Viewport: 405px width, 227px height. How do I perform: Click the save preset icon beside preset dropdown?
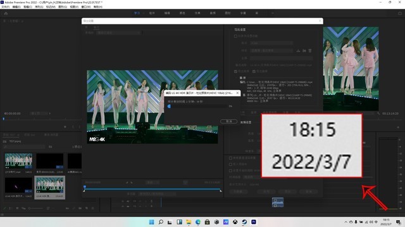point(298,50)
